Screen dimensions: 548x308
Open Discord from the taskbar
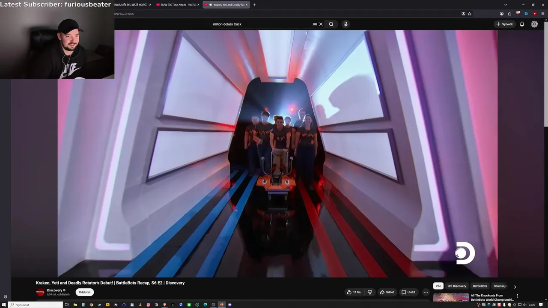coord(229,305)
